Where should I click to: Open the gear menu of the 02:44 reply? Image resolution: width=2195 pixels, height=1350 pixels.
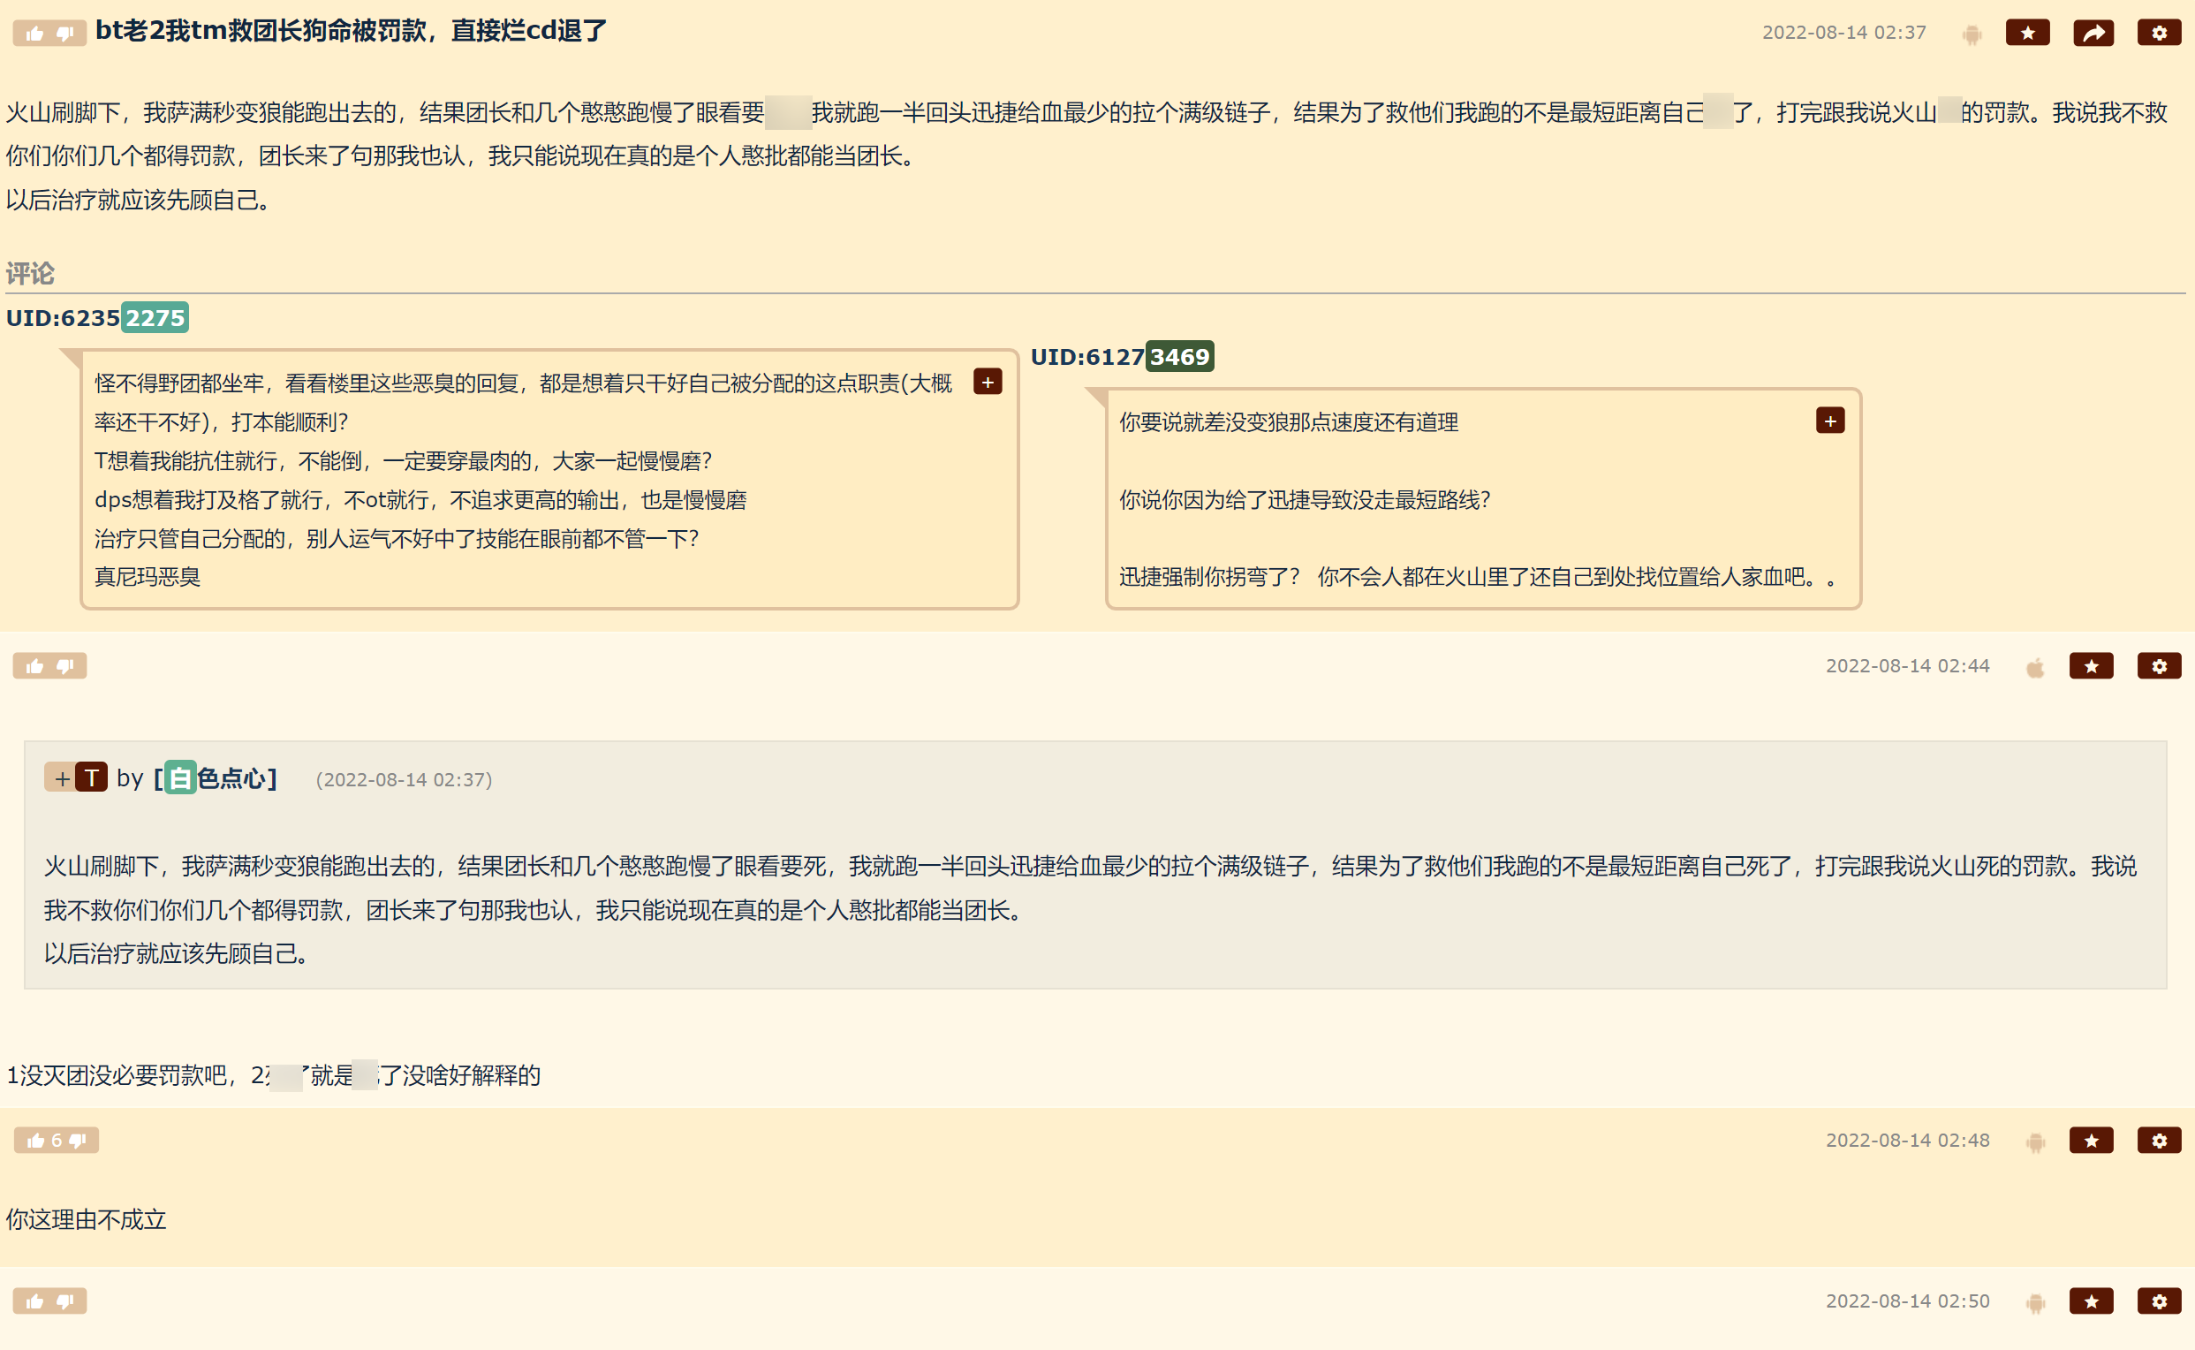coord(2160,666)
